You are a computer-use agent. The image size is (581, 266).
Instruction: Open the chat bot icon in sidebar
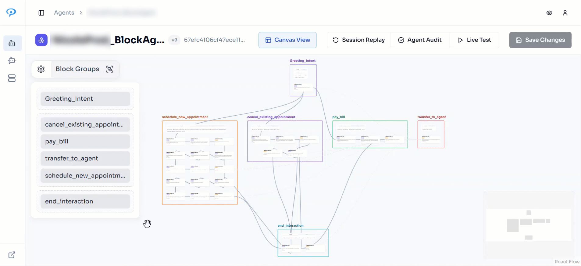click(x=12, y=61)
